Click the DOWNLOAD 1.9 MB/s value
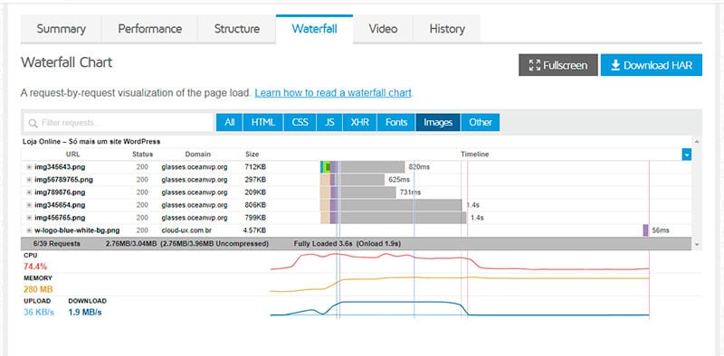Viewport: 724px width, 356px height. [85, 313]
